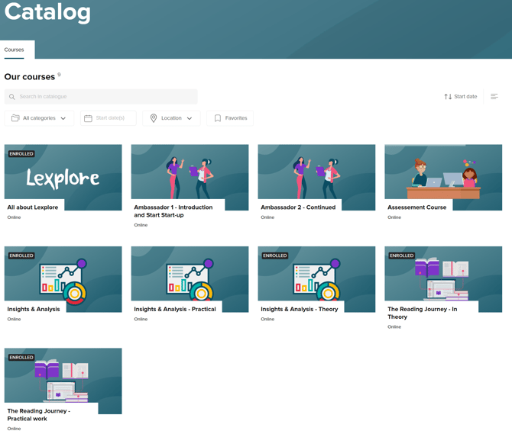Click the All about Lexplore title
512x434 pixels.
pos(33,207)
